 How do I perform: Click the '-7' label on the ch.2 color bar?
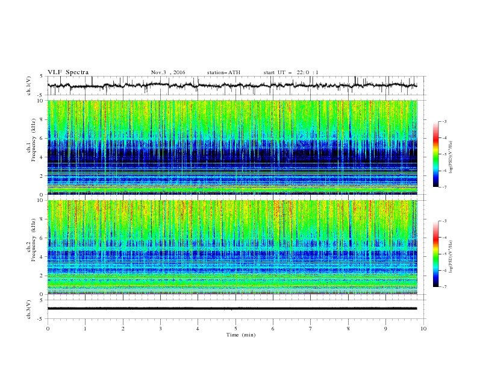click(444, 286)
